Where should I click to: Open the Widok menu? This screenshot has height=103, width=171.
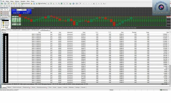tap(7, 1)
